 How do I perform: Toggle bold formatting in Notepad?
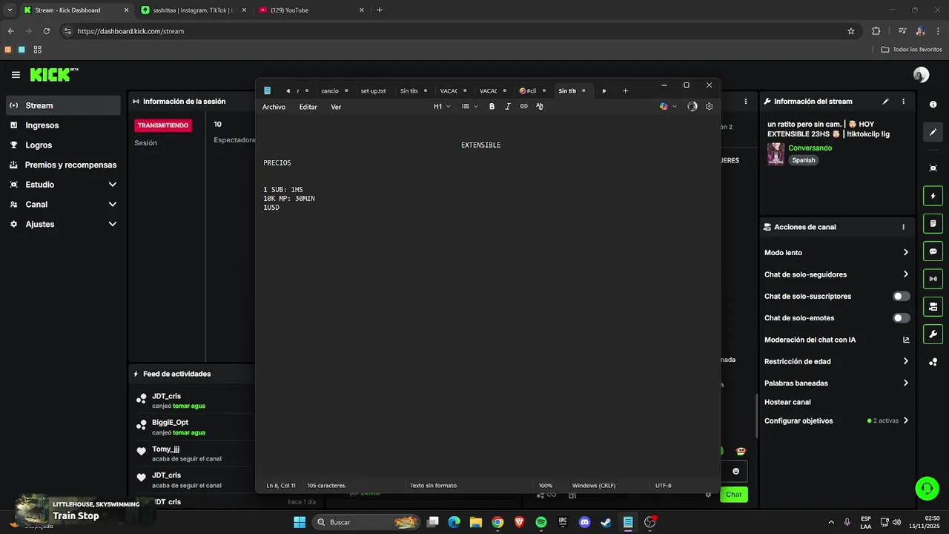492,107
